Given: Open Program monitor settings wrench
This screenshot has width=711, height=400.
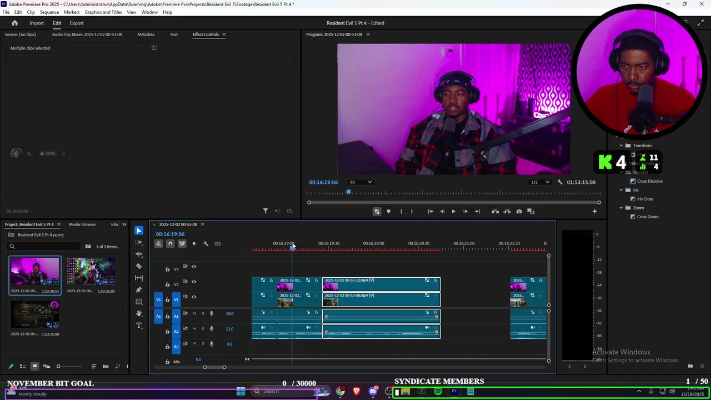Looking at the screenshot, I should 559,182.
